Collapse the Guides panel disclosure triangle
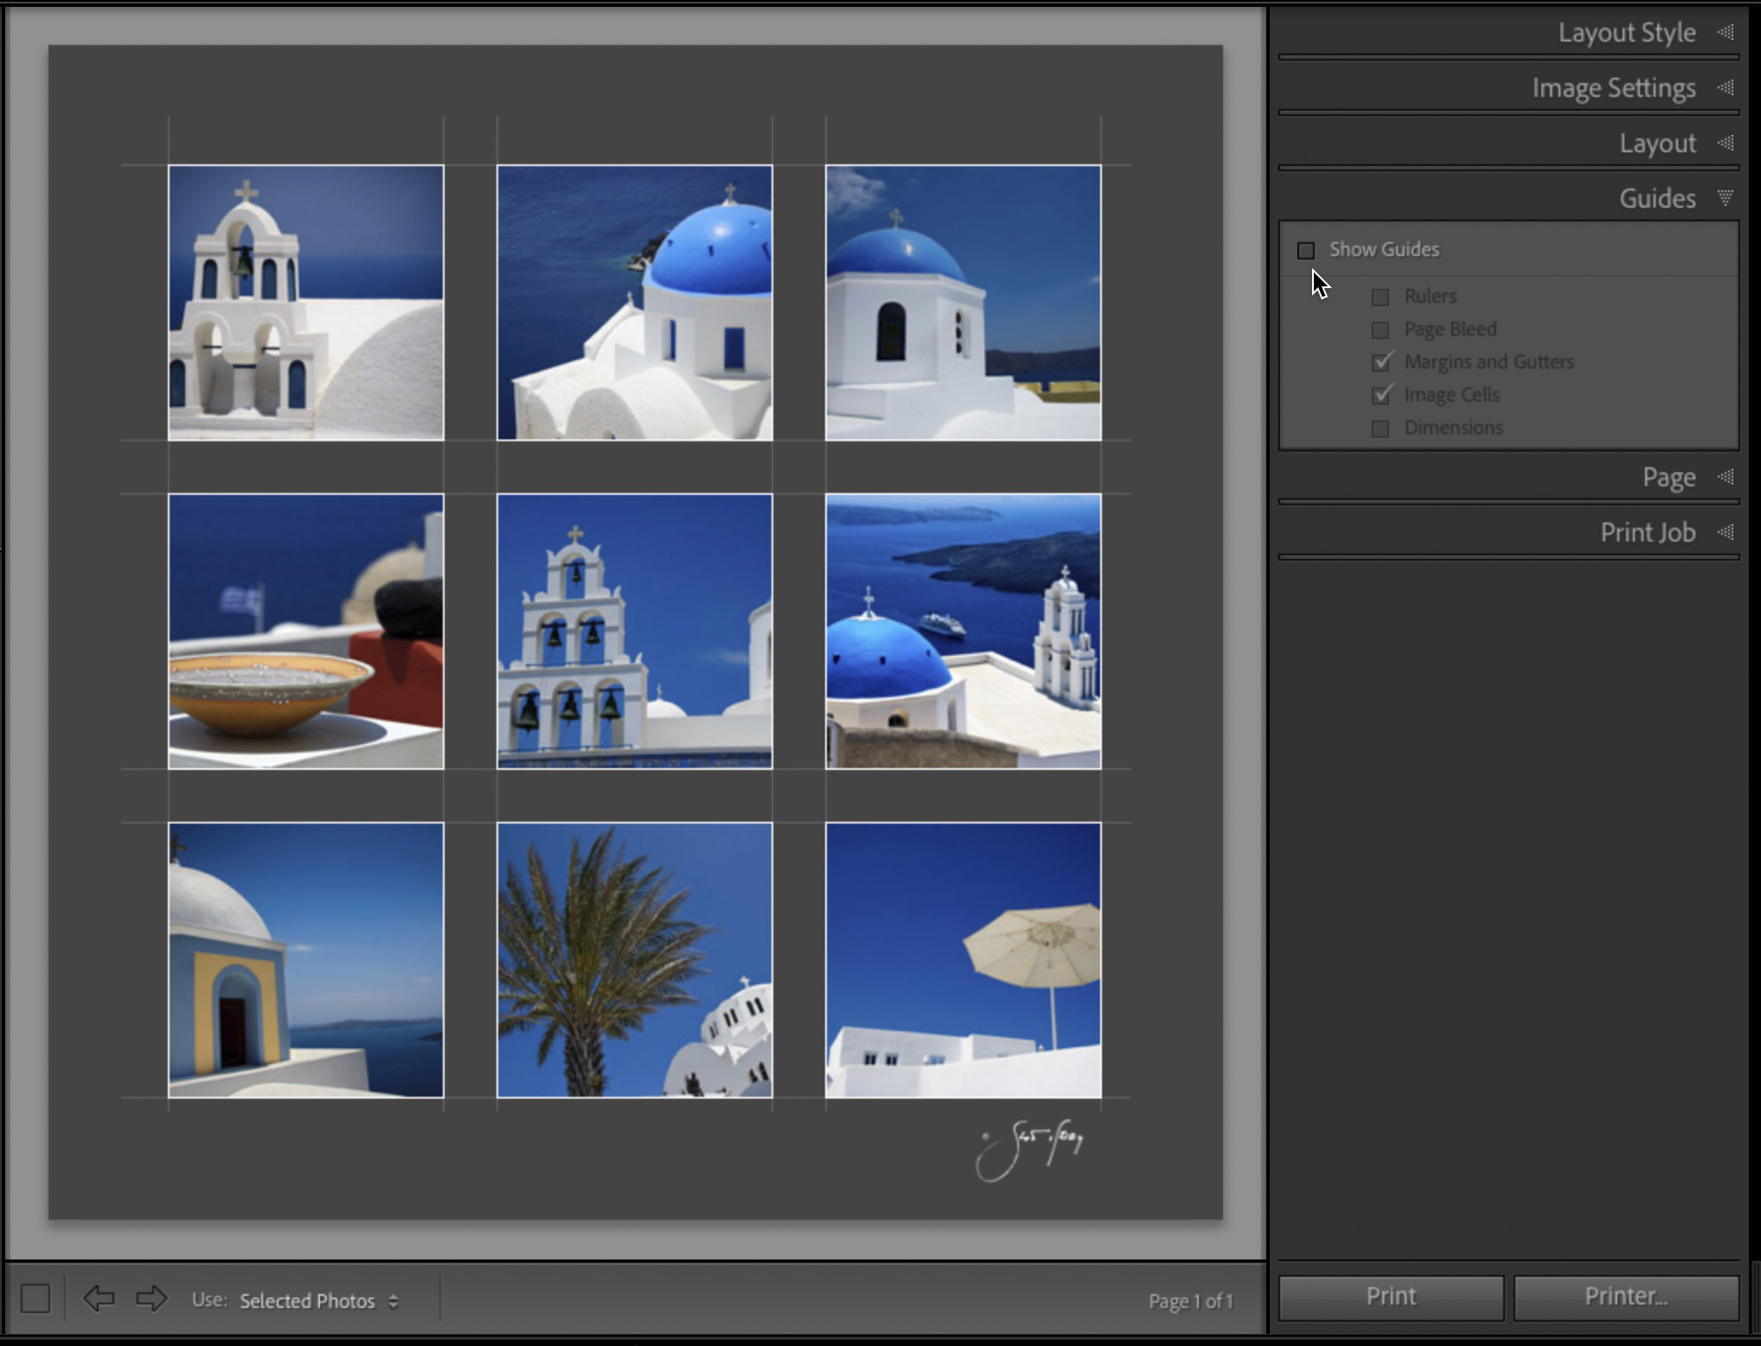 pos(1726,198)
